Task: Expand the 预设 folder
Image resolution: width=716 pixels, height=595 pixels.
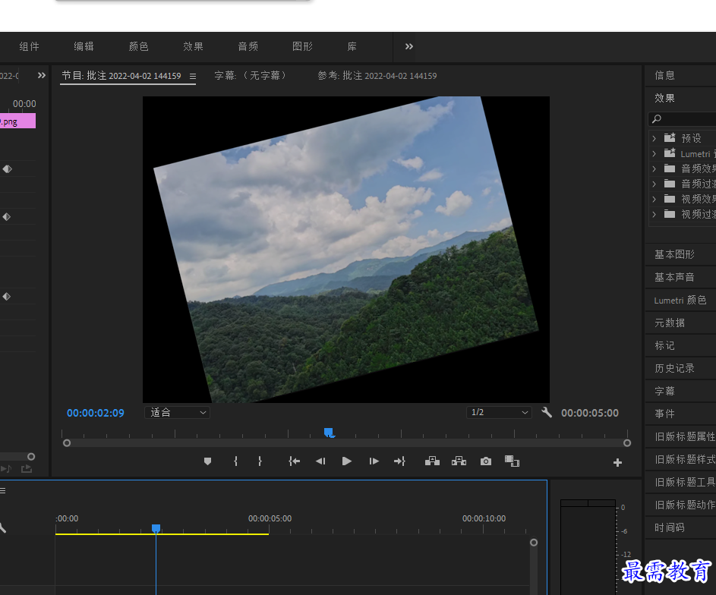Action: (654, 138)
